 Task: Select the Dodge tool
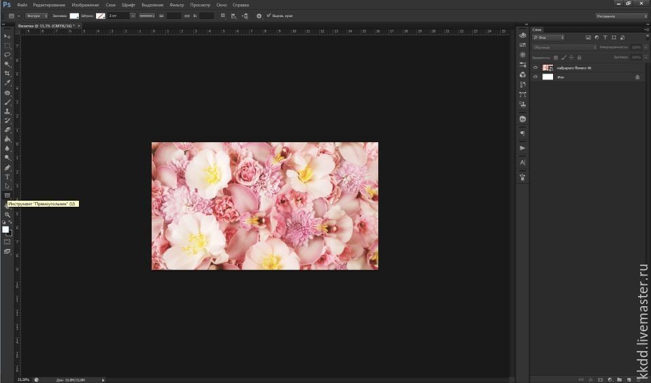(7, 158)
